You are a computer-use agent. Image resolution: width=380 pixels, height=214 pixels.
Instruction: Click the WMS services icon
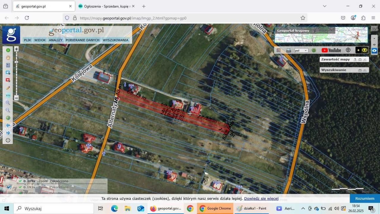[289, 50]
